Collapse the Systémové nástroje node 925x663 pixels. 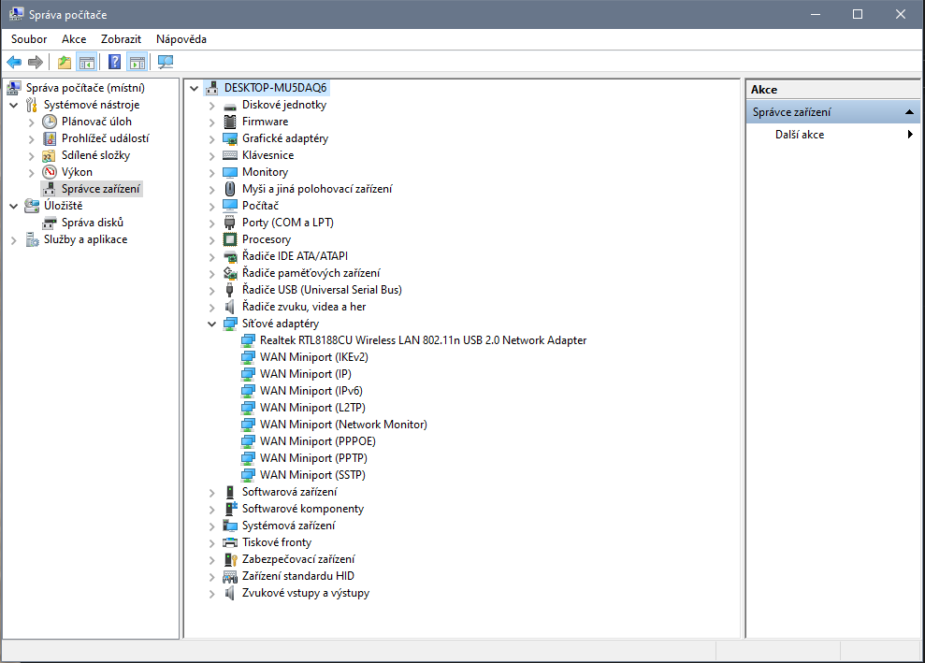click(13, 105)
